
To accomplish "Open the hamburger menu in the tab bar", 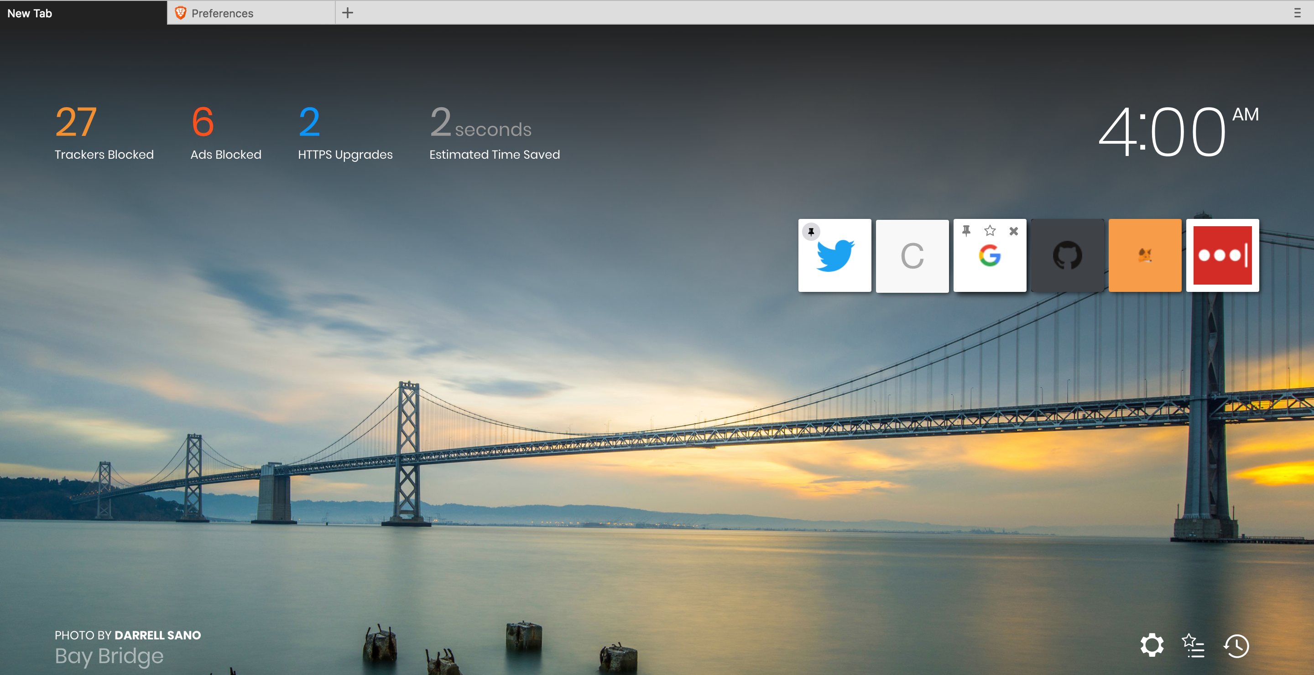I will coord(1297,13).
